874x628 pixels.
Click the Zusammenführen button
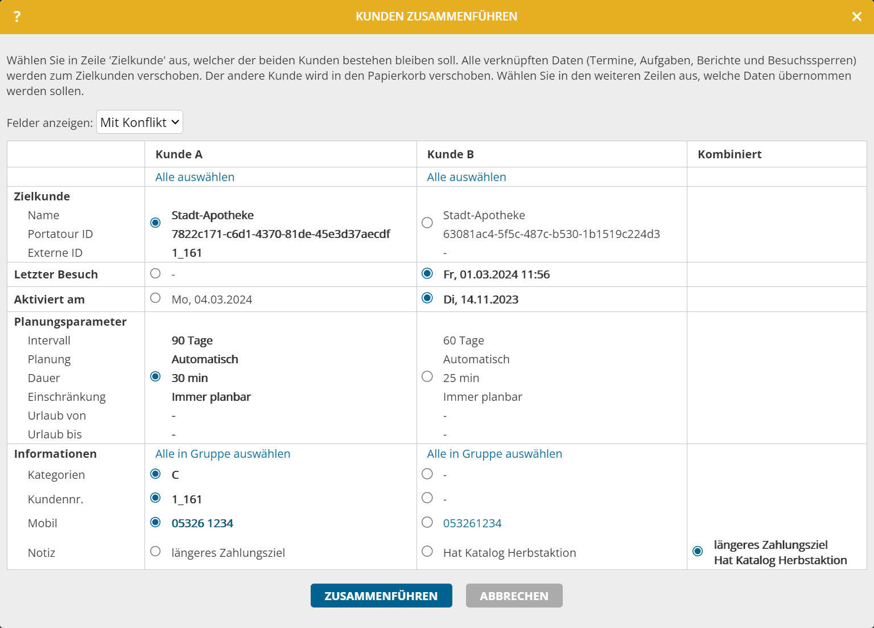(381, 596)
